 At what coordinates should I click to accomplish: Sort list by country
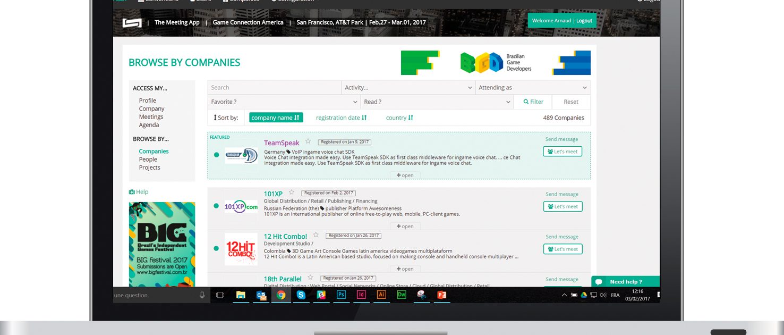399,118
